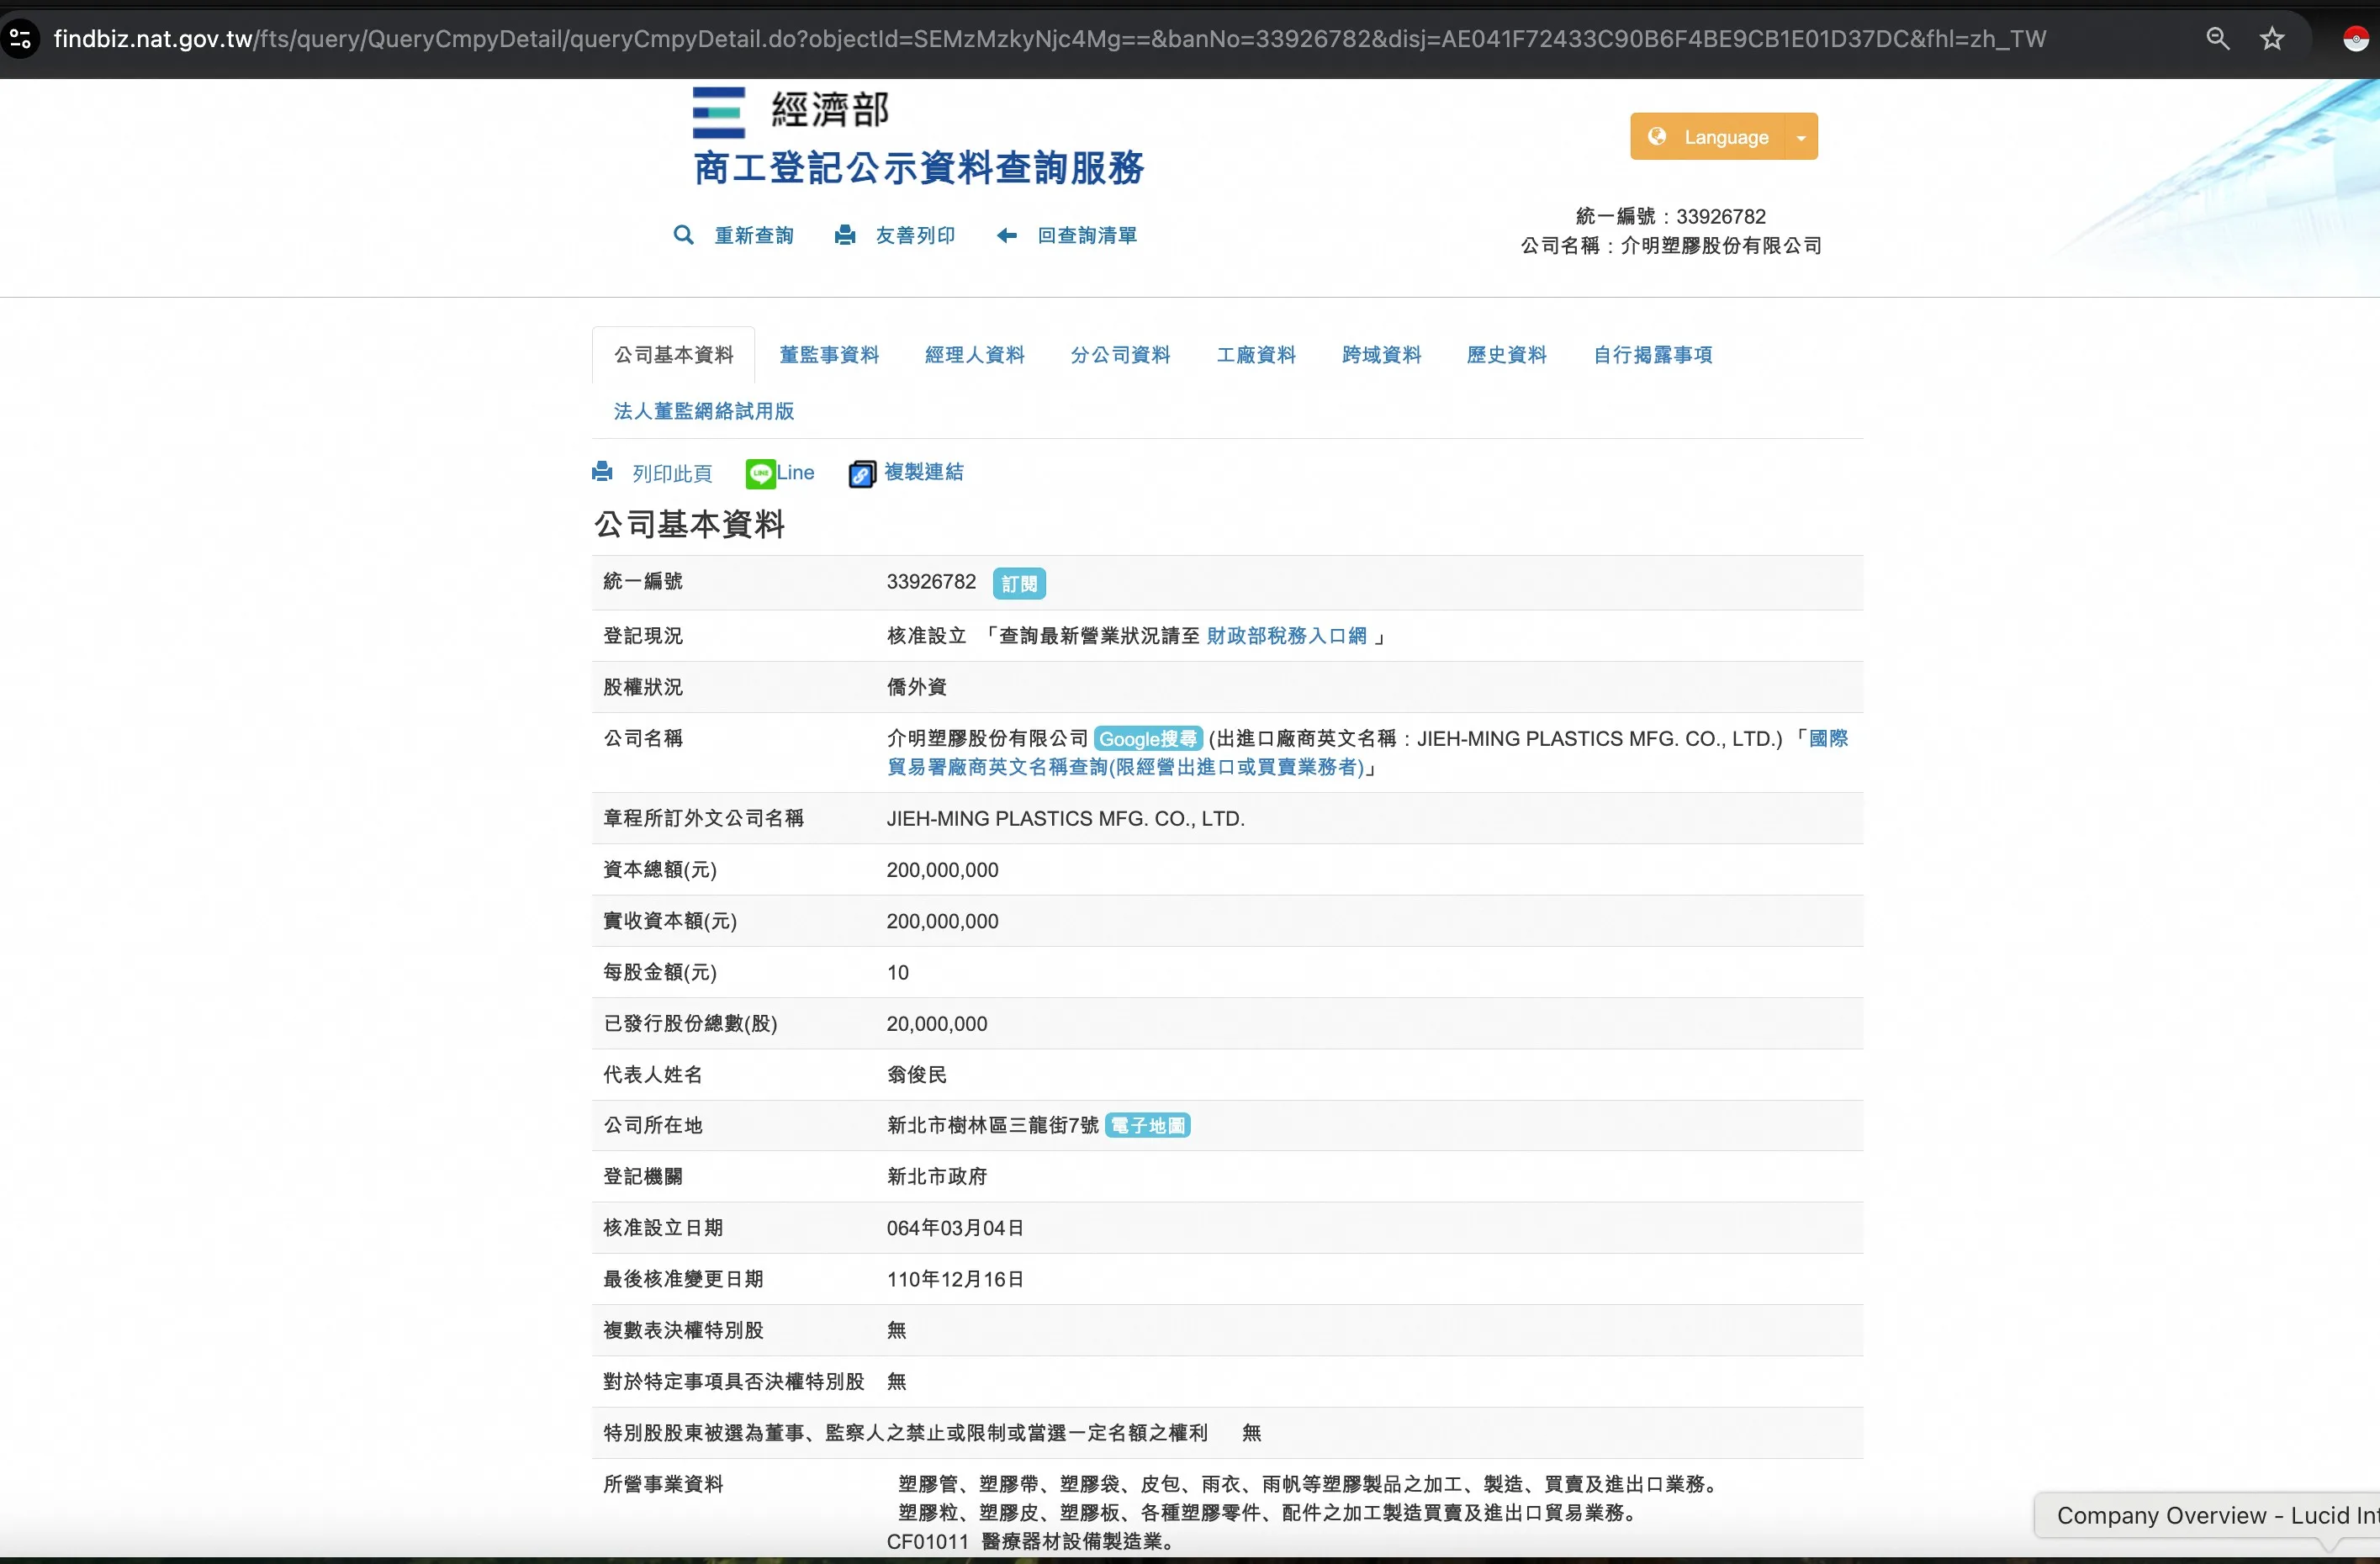Bookmark this page with star icon
Viewport: 2380px width, 1564px height.
pyautogui.click(x=2272, y=39)
